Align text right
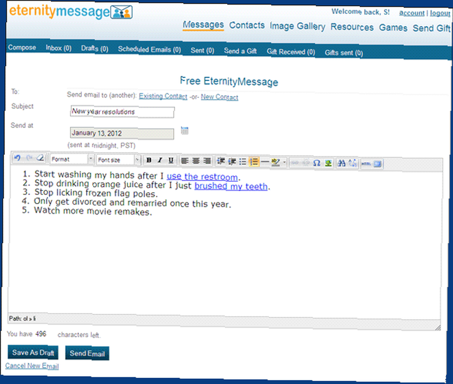Image resolution: width=453 pixels, height=384 pixels. [x=207, y=161]
